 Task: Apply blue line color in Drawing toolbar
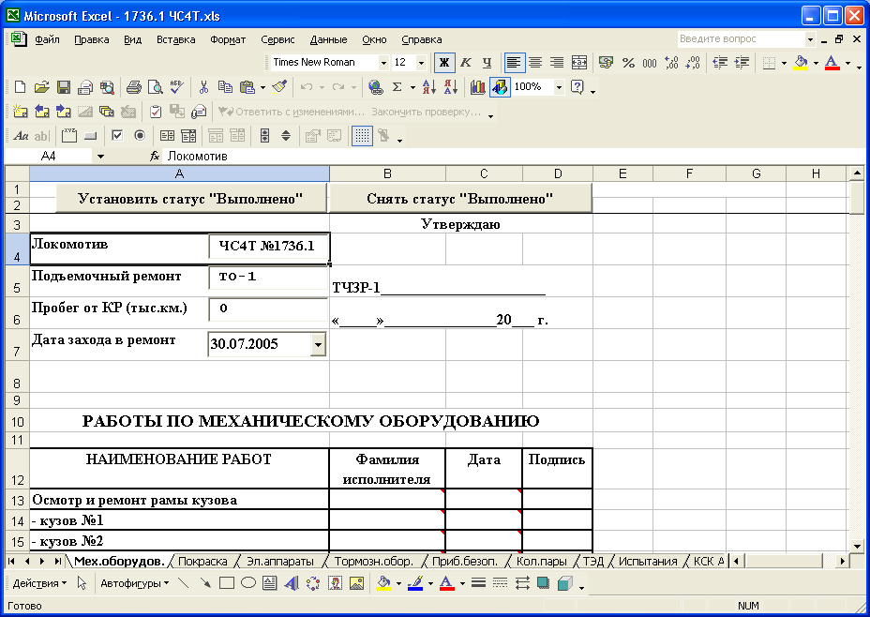[415, 583]
